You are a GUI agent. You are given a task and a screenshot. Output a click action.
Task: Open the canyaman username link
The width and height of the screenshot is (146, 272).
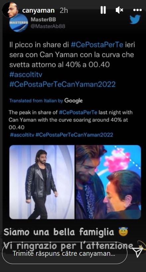point(38,11)
